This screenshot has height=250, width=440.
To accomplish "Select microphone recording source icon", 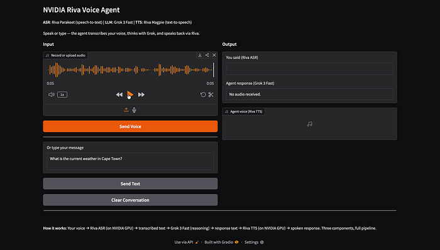I will click(134, 110).
